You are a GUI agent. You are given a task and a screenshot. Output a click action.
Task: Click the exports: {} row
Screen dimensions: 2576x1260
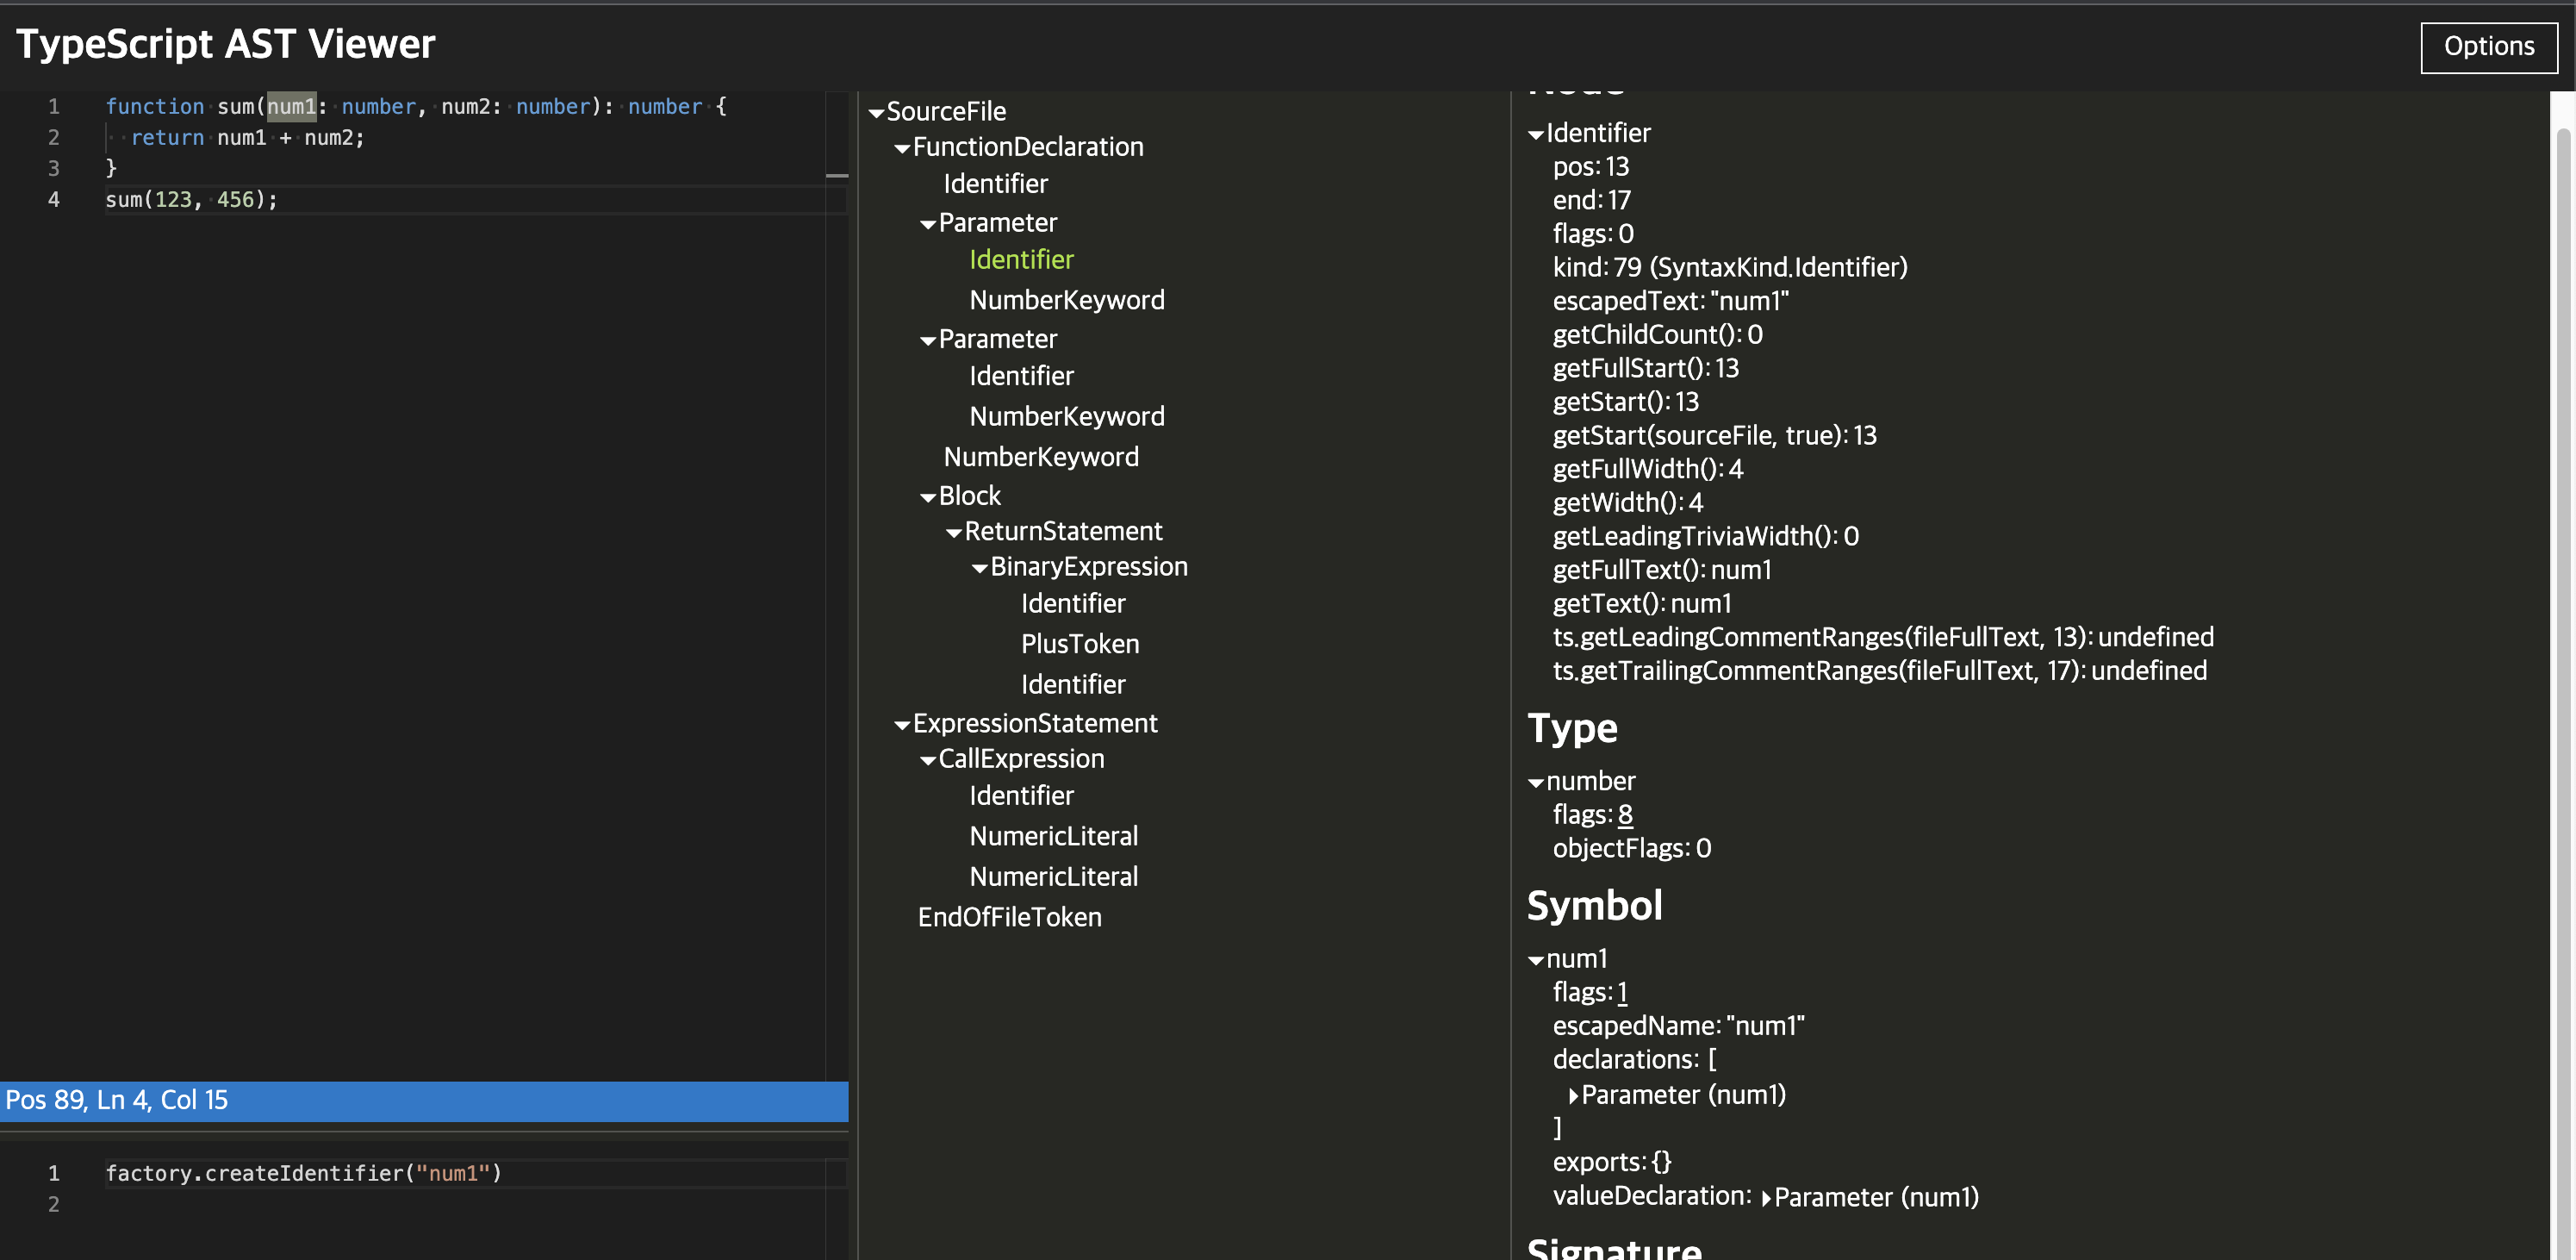(x=1612, y=1162)
